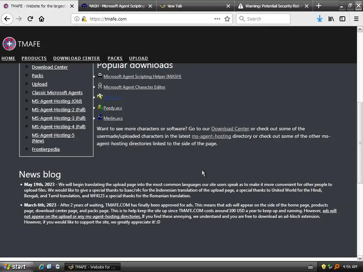Screen dimensions: 363x272
Task: Open HOME in site navigation
Action: (x=9, y=58)
